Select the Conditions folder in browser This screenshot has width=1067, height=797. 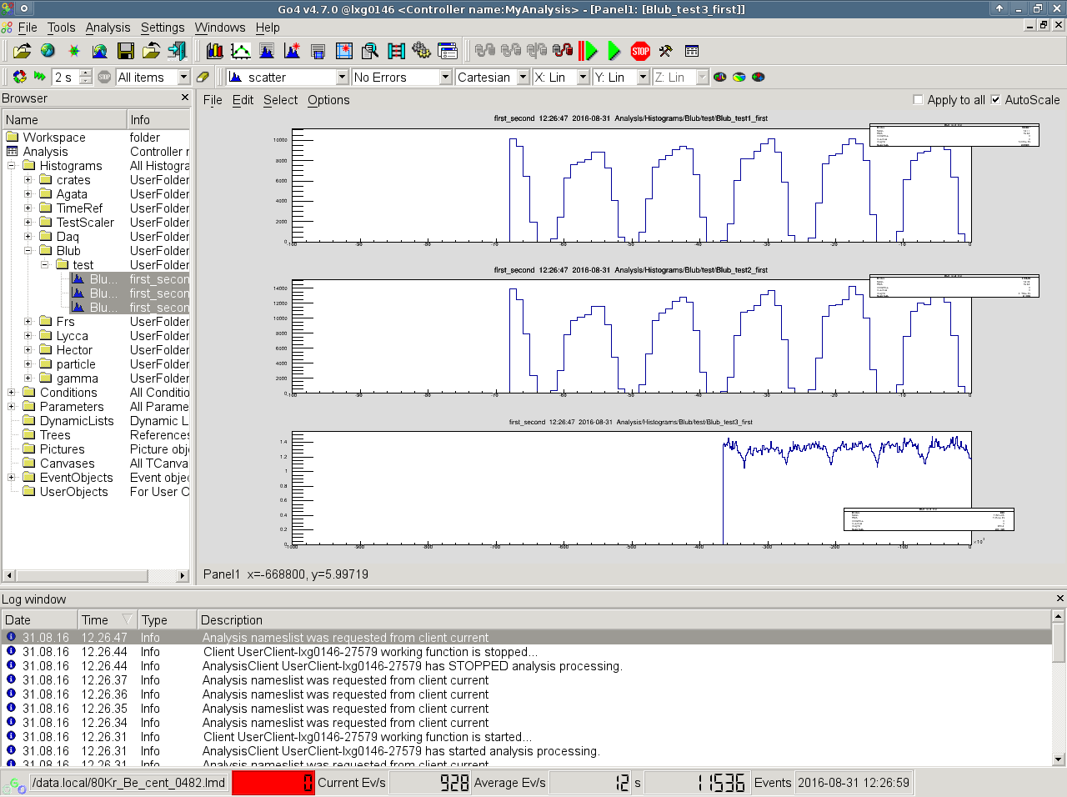(68, 393)
